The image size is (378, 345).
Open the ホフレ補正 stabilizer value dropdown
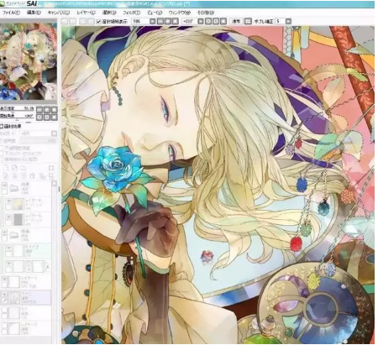[x=288, y=21]
